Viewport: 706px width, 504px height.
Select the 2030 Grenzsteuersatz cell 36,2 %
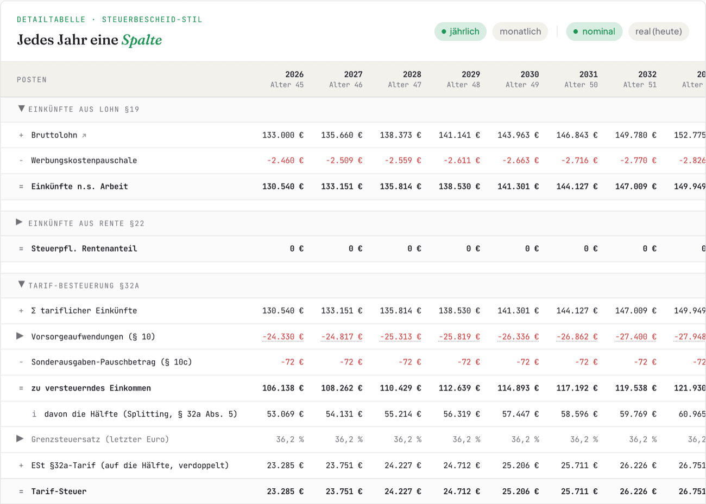(x=525, y=439)
